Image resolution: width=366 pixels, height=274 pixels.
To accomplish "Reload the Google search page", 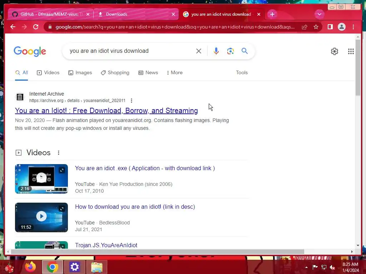I will pos(36,27).
